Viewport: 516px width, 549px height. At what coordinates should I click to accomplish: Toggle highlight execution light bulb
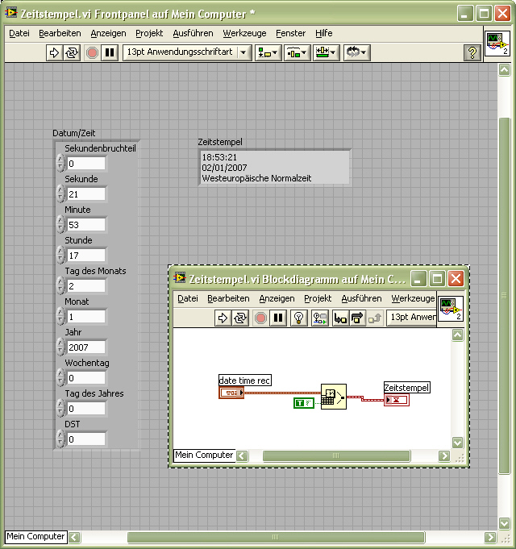[298, 318]
